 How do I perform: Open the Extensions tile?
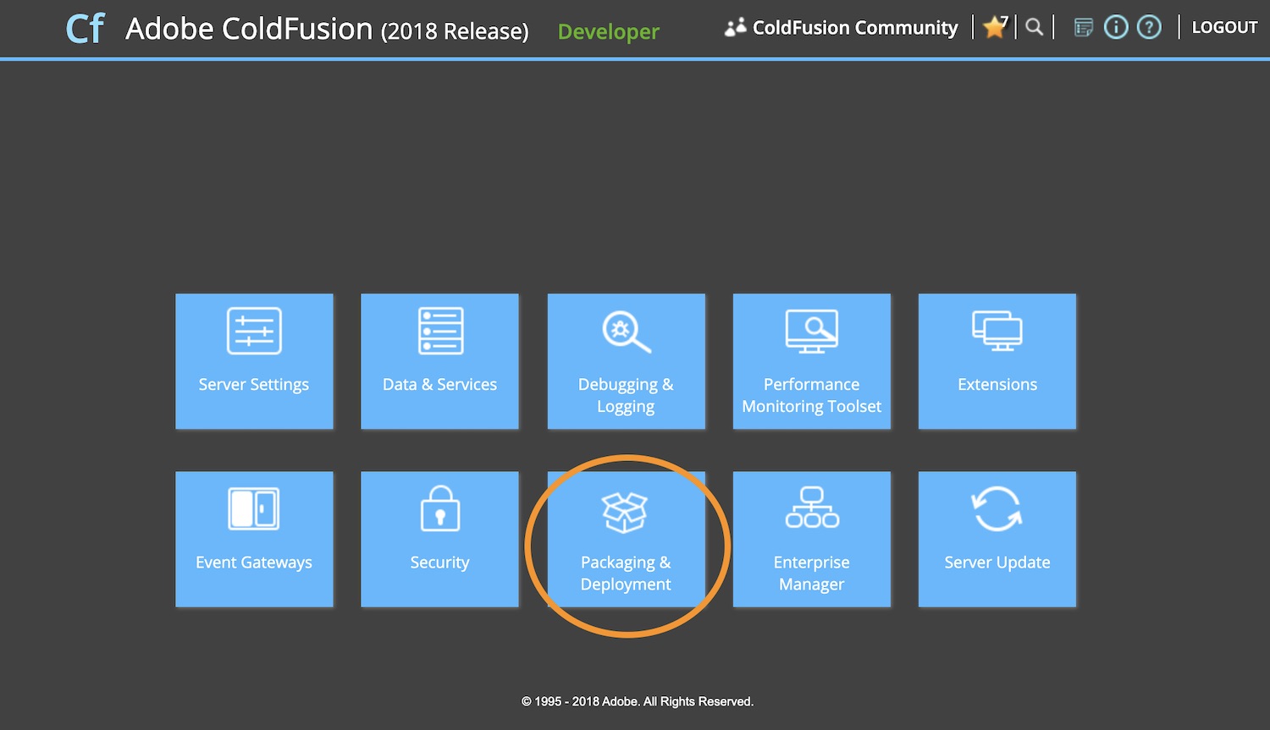(x=997, y=361)
